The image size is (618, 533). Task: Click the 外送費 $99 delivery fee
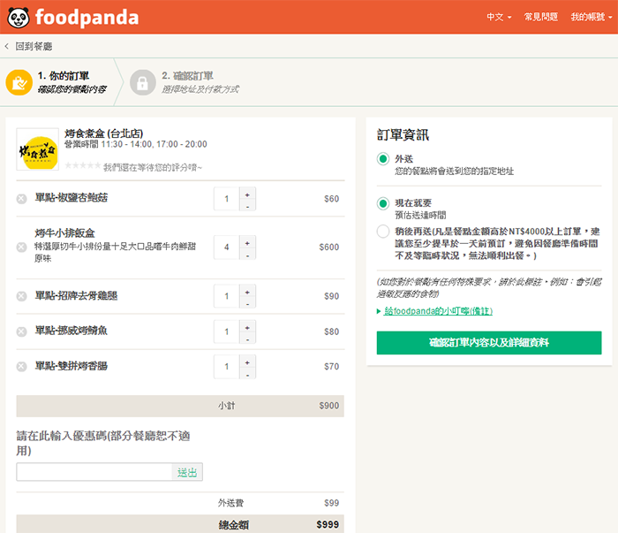coord(331,503)
